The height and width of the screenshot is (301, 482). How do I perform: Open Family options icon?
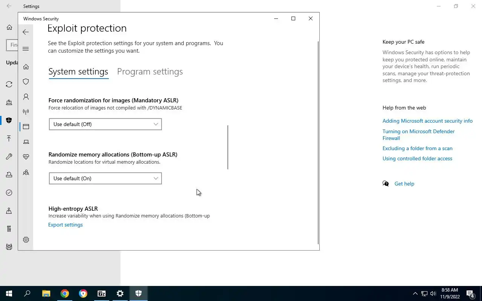(26, 172)
